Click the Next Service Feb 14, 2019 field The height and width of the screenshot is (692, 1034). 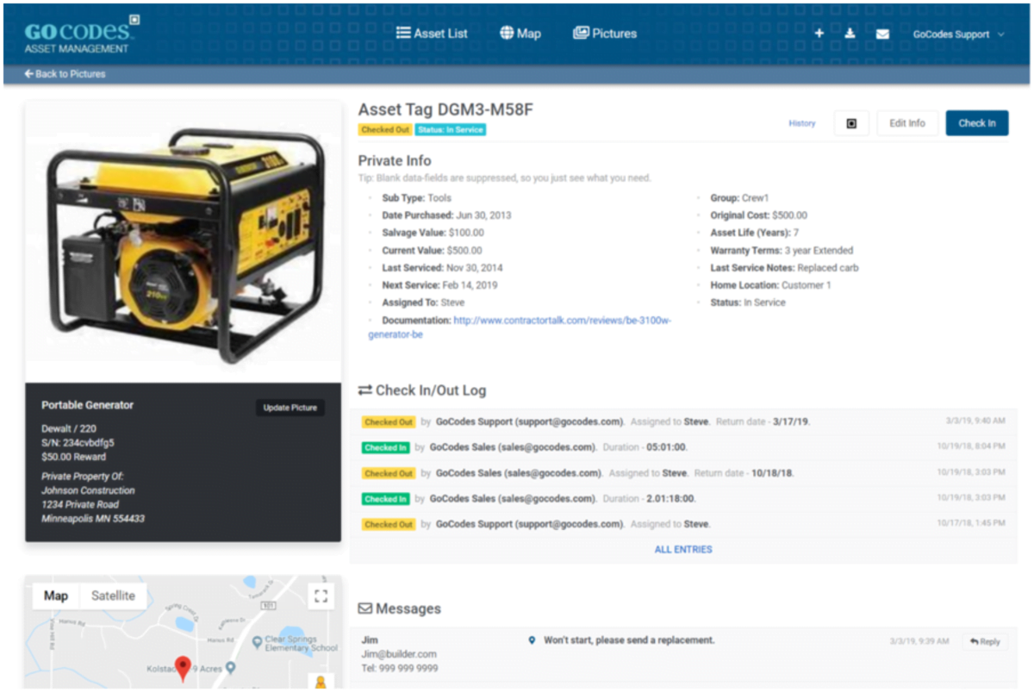[x=439, y=285]
